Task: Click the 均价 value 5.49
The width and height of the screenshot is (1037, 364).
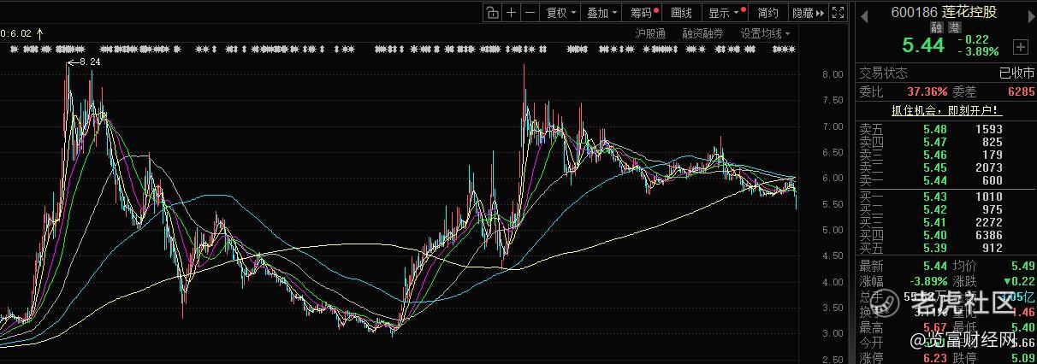Action: pyautogui.click(x=1022, y=267)
